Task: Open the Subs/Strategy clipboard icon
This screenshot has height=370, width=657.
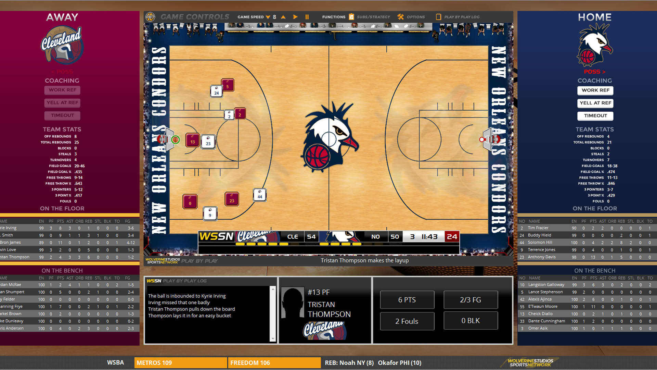Action: pos(351,17)
